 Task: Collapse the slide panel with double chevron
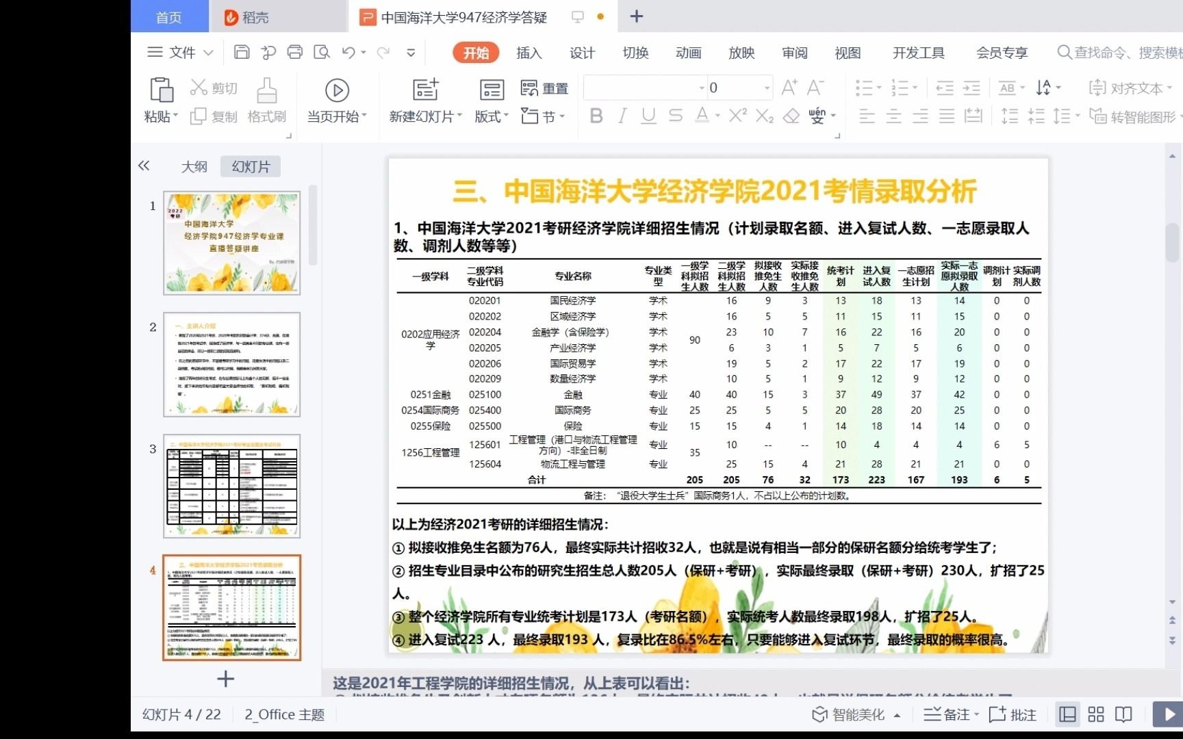tap(144, 166)
